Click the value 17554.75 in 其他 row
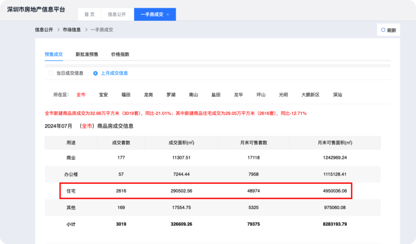416x244 pixels. [182, 208]
